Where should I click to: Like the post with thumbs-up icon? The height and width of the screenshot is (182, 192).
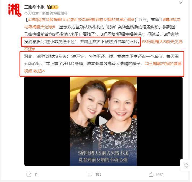(151, 174)
